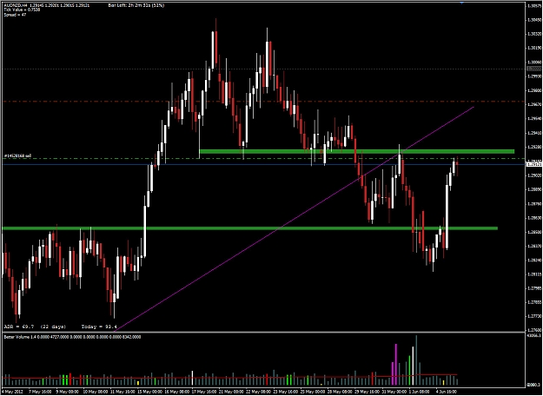
Task: Click the 28 May 08:00 time label
Action: [341, 391]
